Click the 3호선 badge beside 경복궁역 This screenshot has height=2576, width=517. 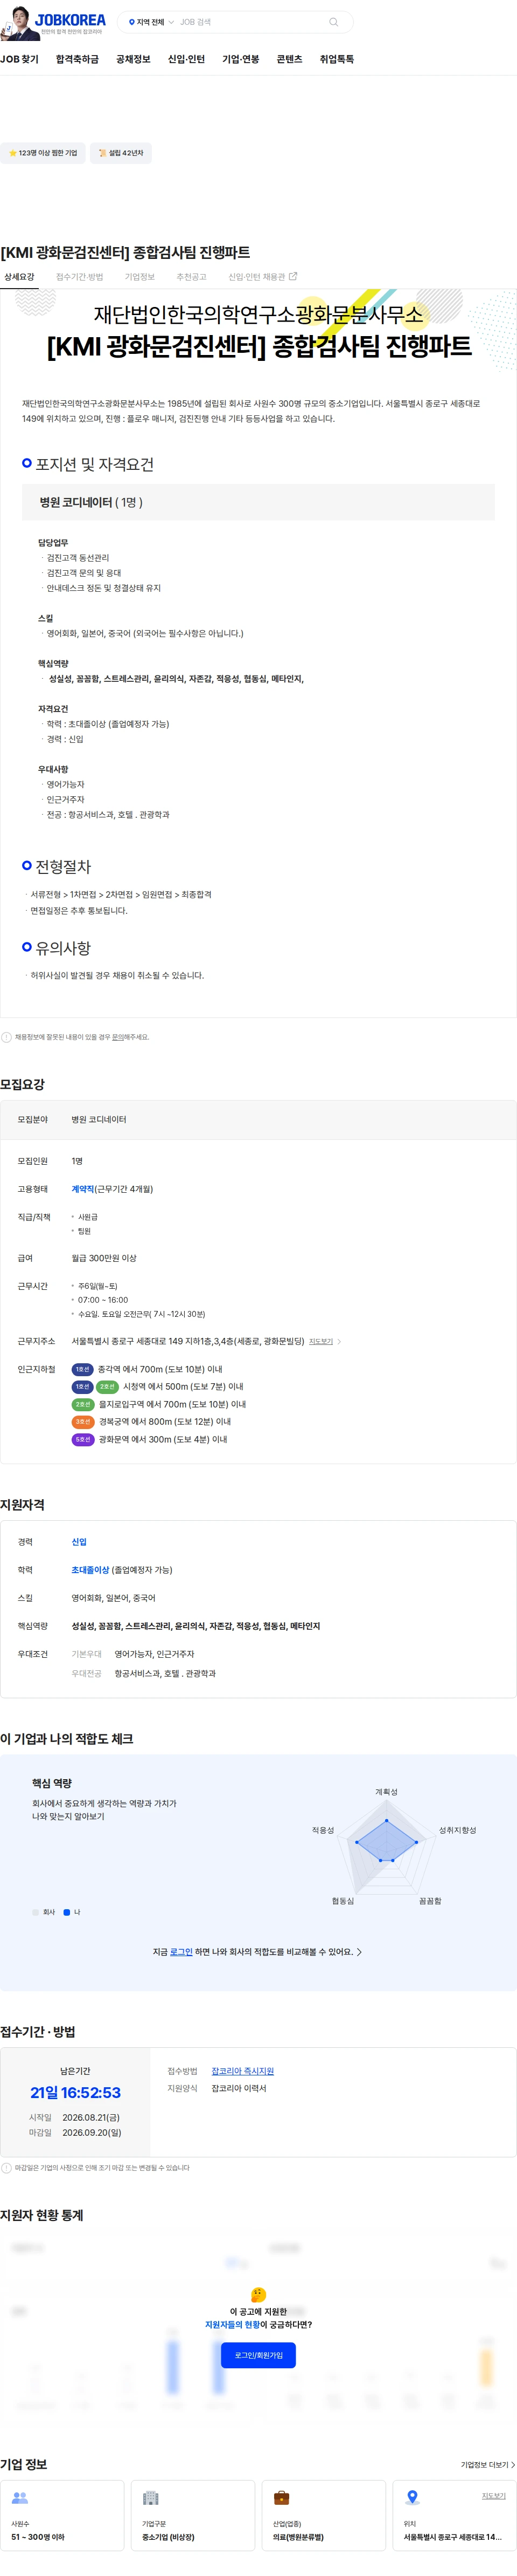point(83,1421)
